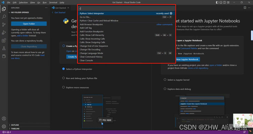Viewport: 253px width, 134px height.
Task: Click the VS Code logo in title bar
Action: click(x=3, y=2)
